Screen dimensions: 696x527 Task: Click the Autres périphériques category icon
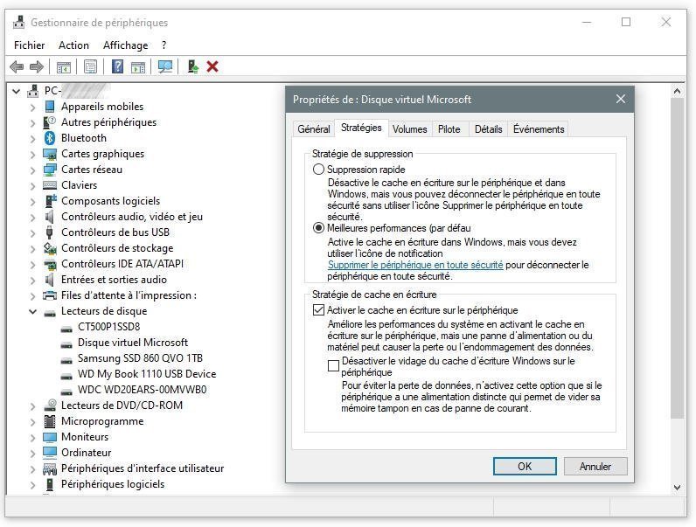click(x=50, y=122)
